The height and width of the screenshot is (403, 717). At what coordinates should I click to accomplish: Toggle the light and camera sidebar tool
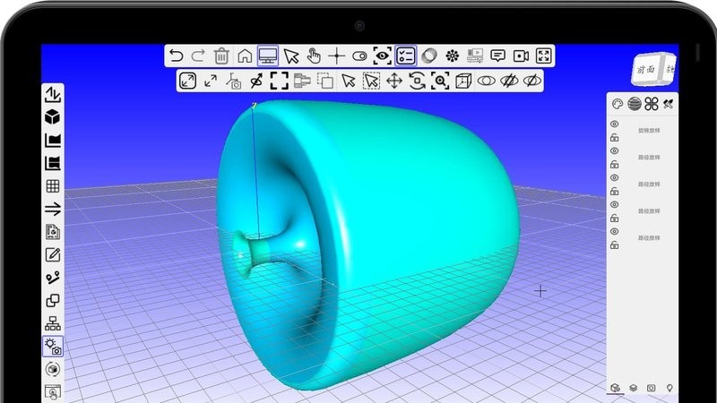(53, 347)
